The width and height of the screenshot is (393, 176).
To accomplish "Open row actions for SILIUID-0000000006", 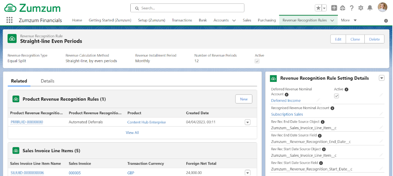I will pos(248,173).
